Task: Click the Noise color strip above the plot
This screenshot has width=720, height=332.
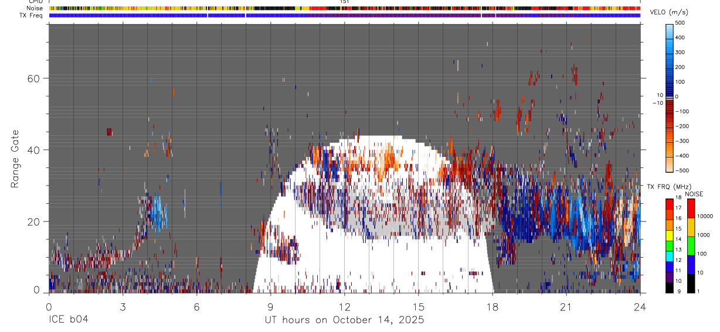Action: point(345,8)
